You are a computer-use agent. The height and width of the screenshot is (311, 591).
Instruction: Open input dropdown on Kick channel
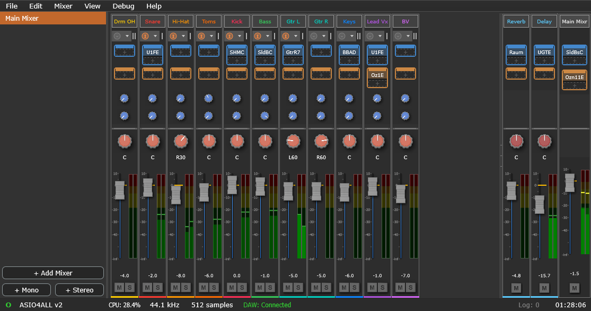(x=240, y=36)
